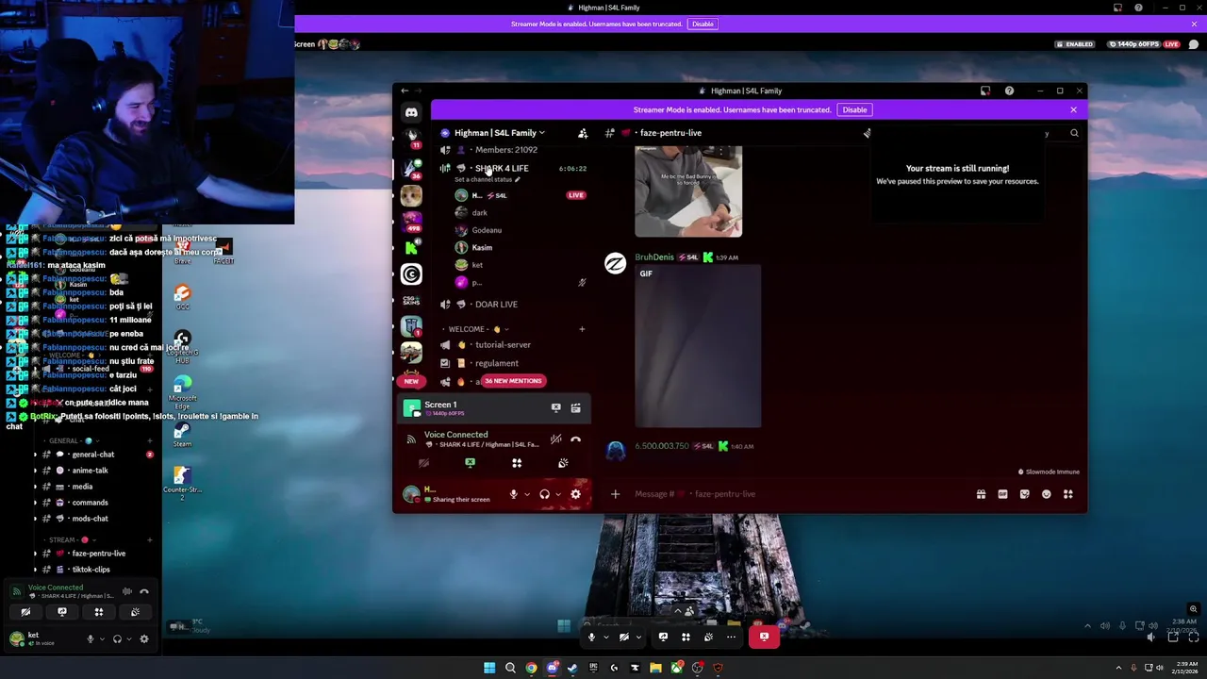Open the gift icon in chat bar
The image size is (1207, 679).
981,494
